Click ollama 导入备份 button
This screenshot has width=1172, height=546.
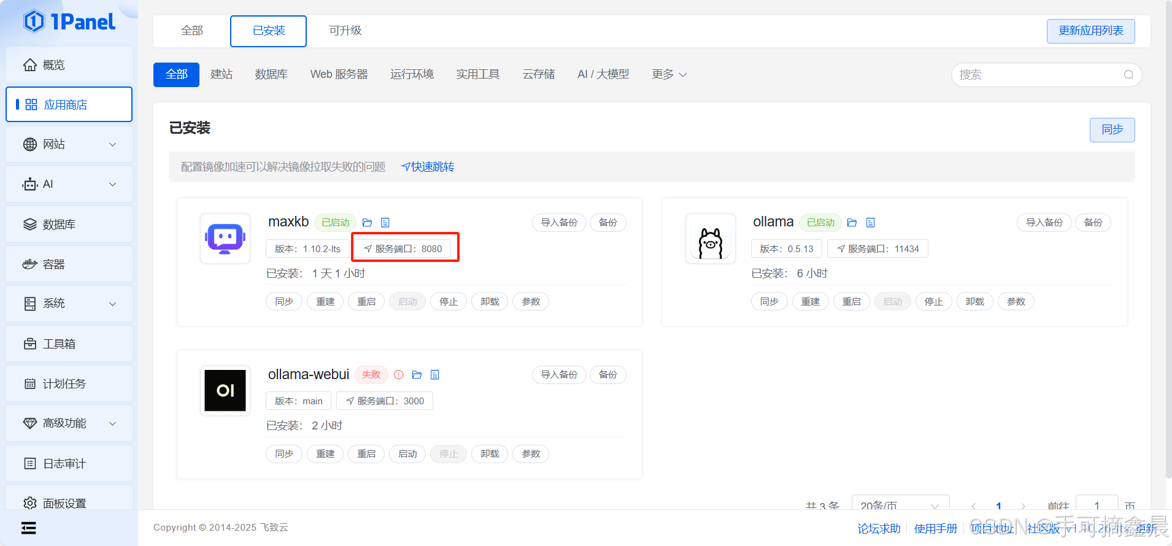tap(1044, 223)
